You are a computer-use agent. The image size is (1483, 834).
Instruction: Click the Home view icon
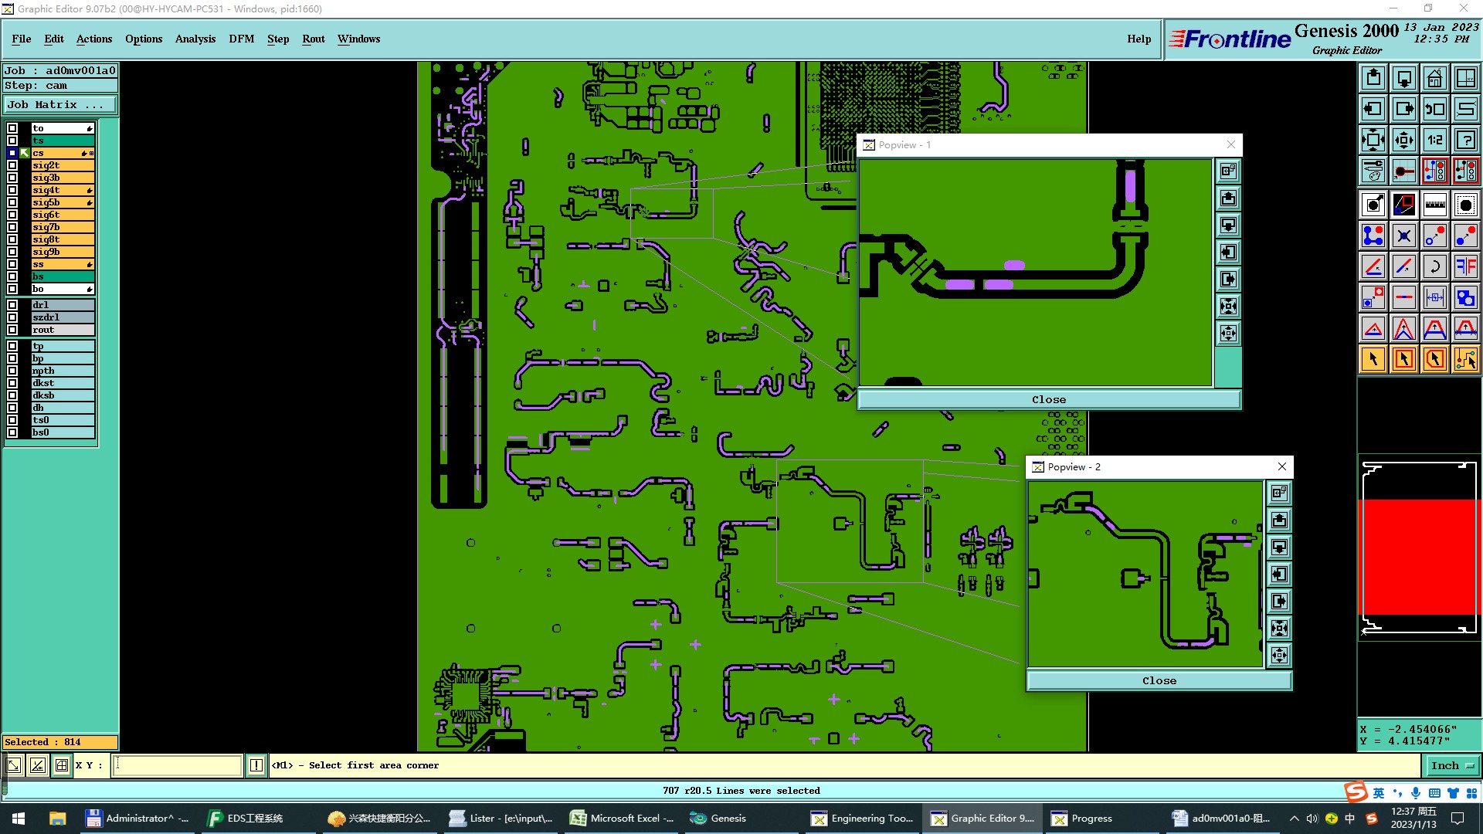click(1434, 78)
